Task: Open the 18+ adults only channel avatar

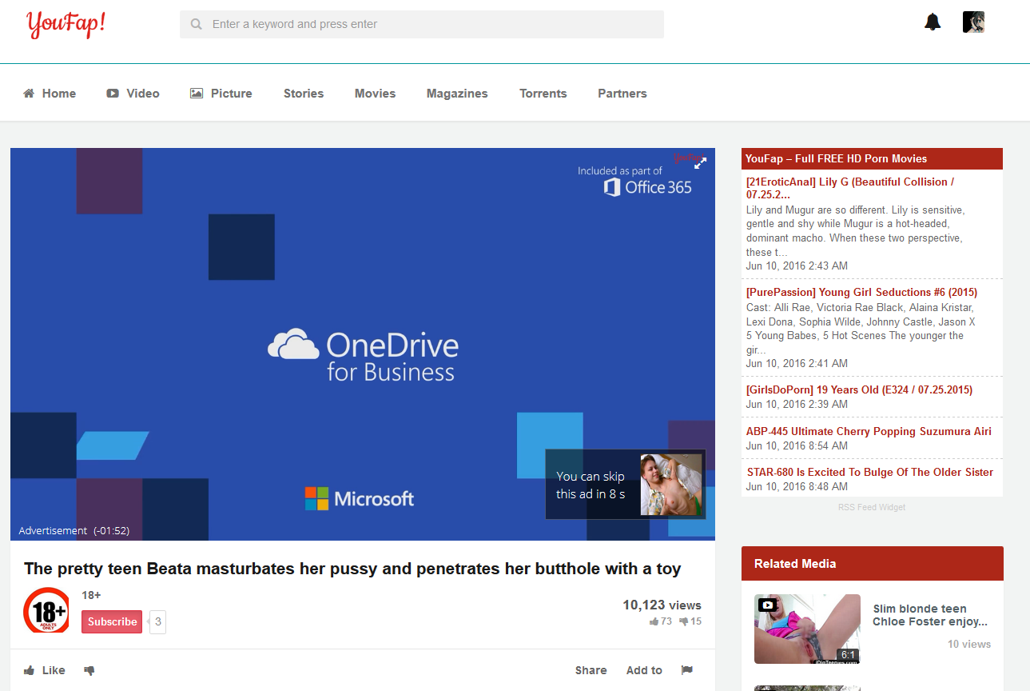Action: 46,610
